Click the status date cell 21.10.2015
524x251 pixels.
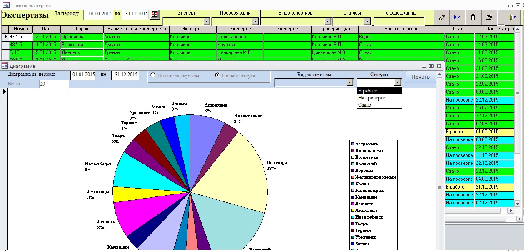click(x=494, y=187)
